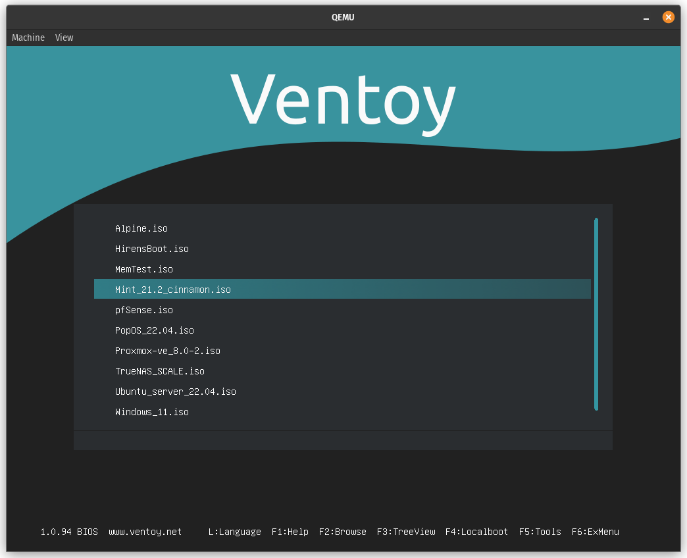Select HirensBoot.iso boot entry
687x558 pixels.
342,249
